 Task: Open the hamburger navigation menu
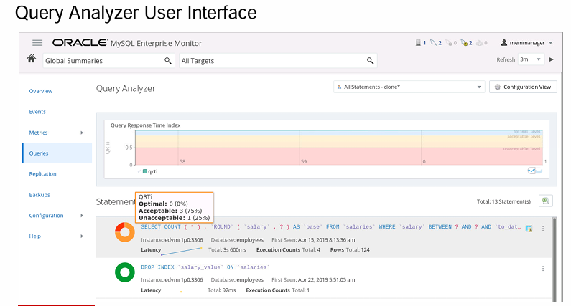37,43
